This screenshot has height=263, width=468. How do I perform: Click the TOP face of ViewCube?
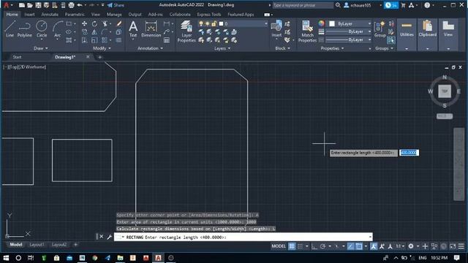[x=445, y=91]
